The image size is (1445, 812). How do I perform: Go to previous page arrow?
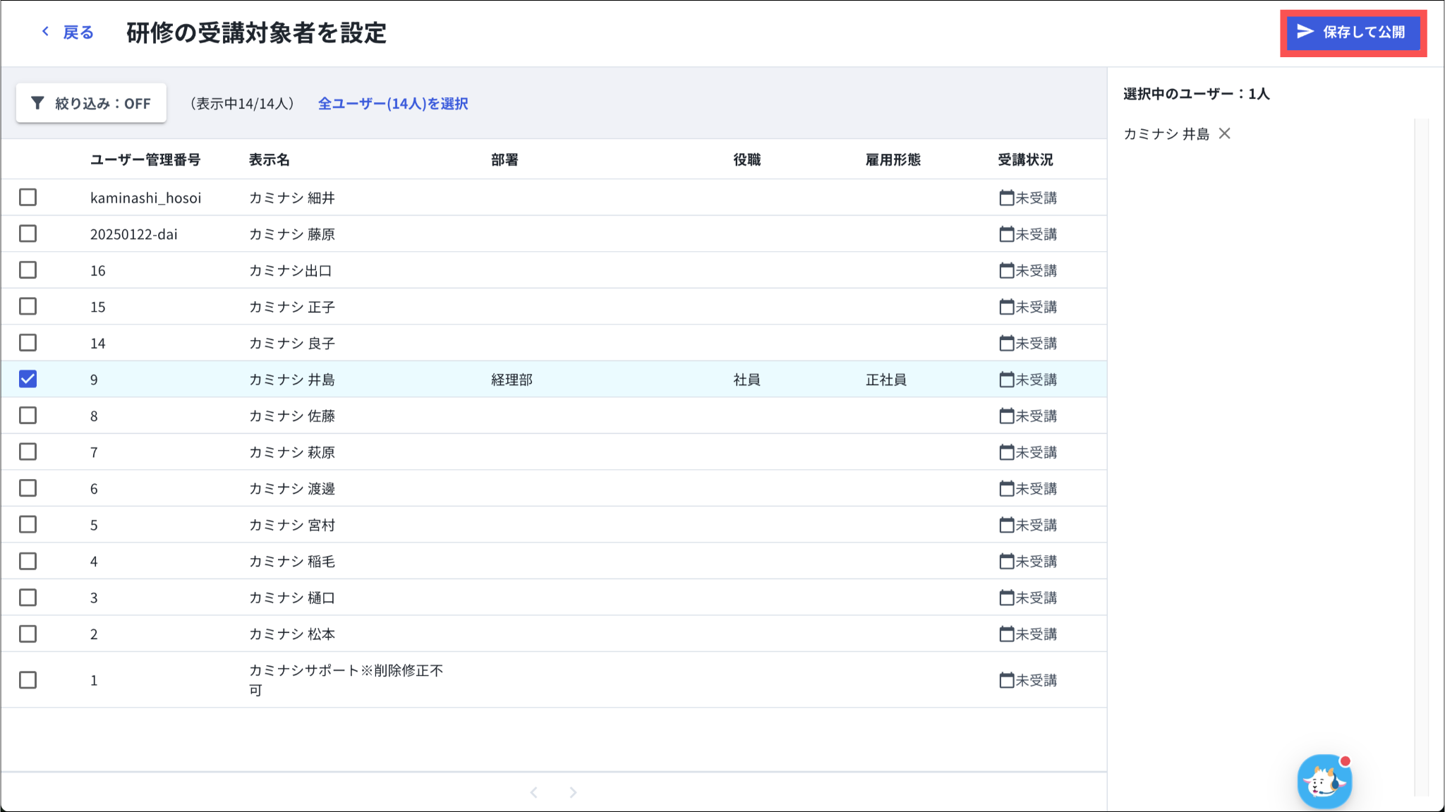[x=534, y=792]
